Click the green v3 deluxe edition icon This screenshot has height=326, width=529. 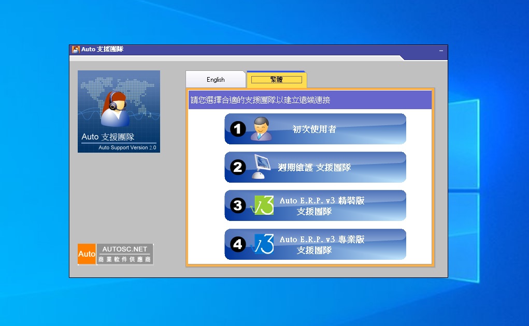point(263,205)
